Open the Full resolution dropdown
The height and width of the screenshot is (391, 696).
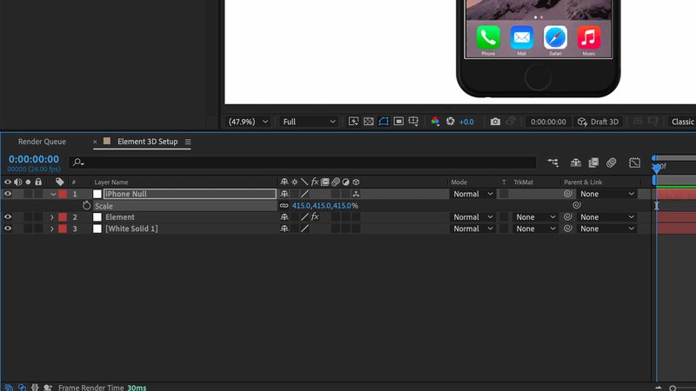pyautogui.click(x=310, y=122)
